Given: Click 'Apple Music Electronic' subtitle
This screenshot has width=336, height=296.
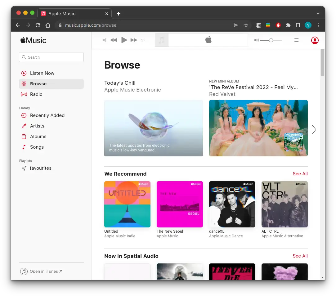Looking at the screenshot, I should (133, 90).
